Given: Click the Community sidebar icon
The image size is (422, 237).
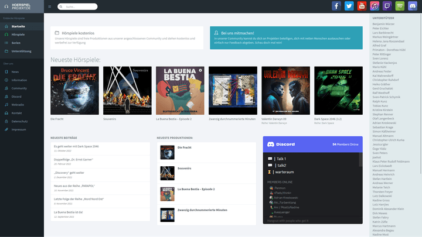Looking at the screenshot, I should coord(6,88).
